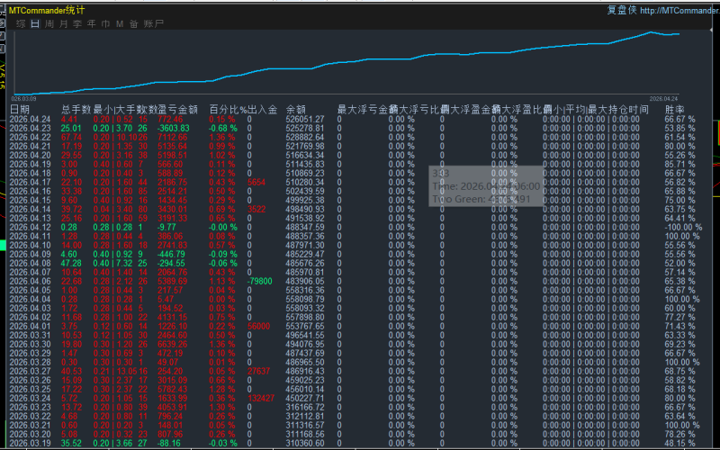Click balance value 499925.38
Screen dimensions: 720x450
[x=305, y=200]
